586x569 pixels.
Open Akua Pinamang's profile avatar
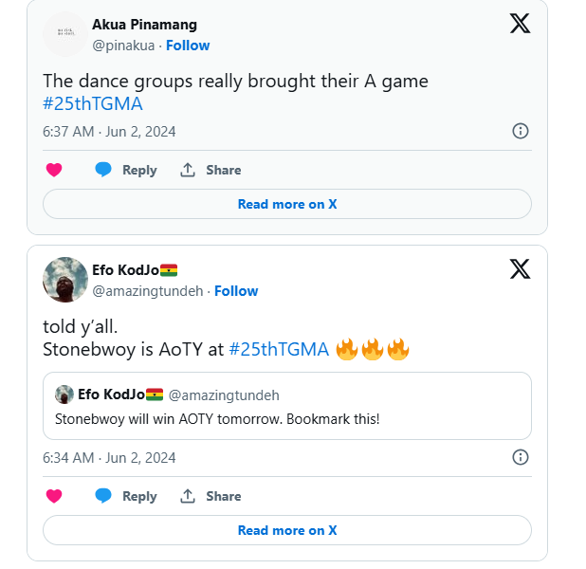pos(65,34)
